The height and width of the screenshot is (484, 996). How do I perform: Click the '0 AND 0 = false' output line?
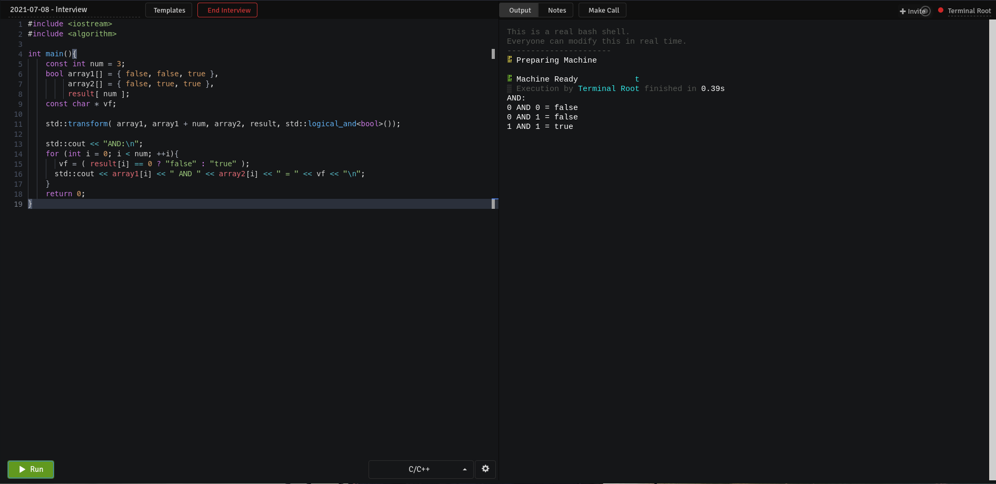point(542,107)
